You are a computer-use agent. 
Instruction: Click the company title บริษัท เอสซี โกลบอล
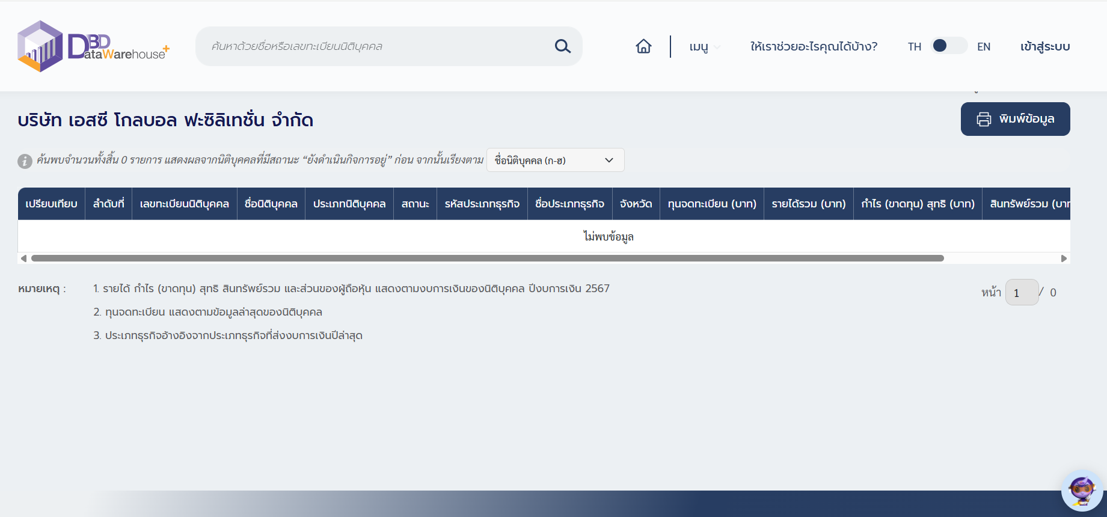point(165,120)
